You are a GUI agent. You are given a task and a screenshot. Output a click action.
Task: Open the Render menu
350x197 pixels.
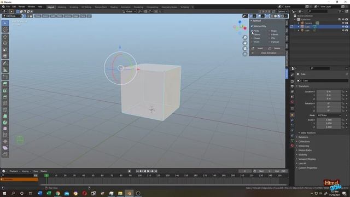[x=22, y=7]
